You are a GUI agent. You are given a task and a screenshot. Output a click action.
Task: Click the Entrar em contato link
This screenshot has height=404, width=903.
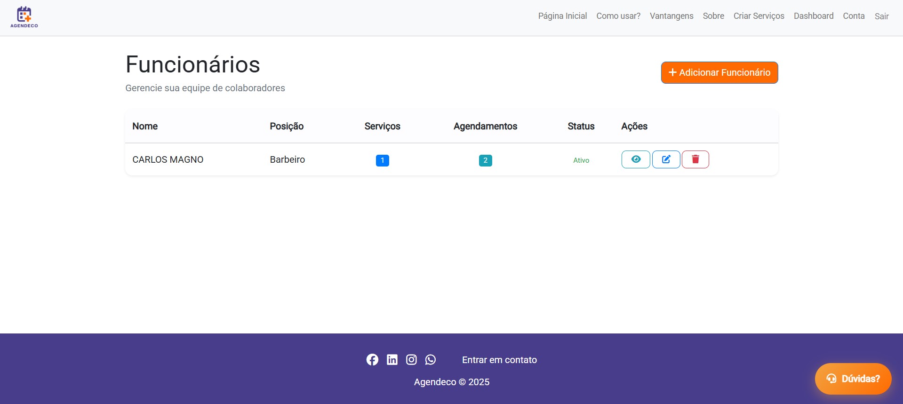pos(499,360)
